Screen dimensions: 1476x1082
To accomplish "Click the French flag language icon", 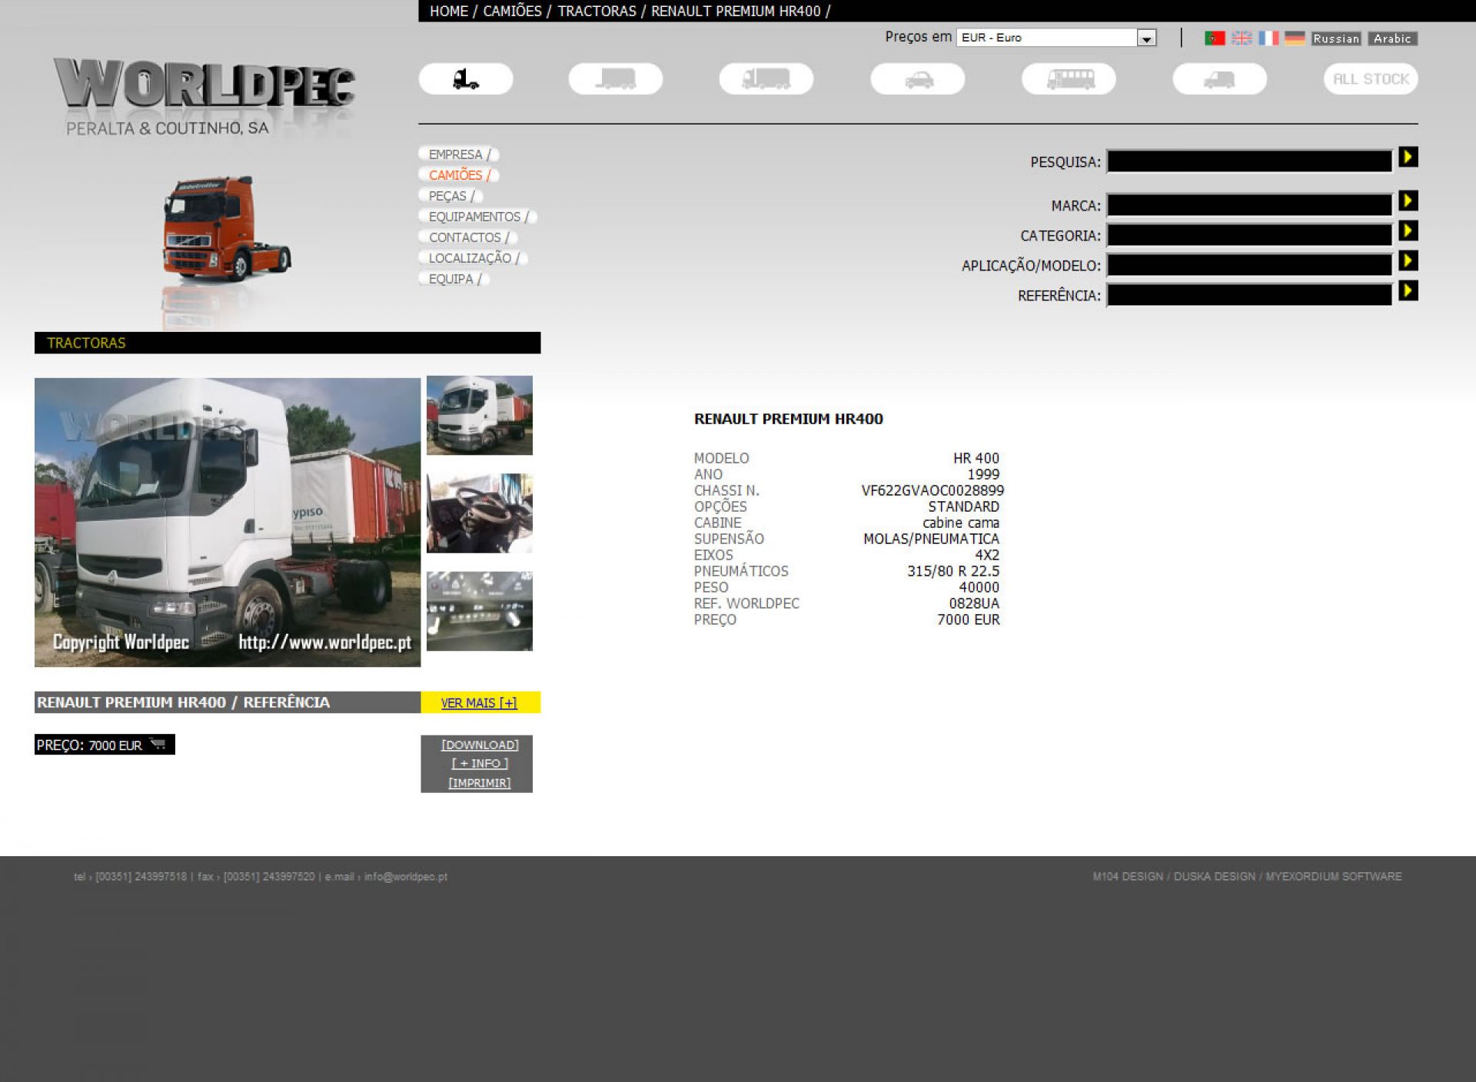I will pyautogui.click(x=1268, y=38).
